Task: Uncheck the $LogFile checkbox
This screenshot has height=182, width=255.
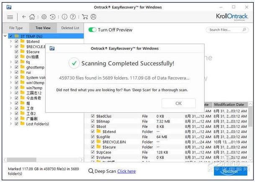Action: click(x=93, y=137)
